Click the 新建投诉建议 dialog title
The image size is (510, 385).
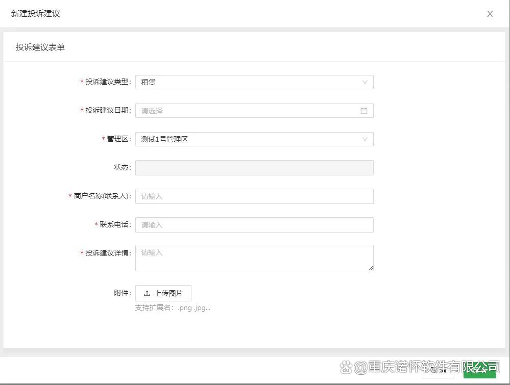pyautogui.click(x=36, y=14)
